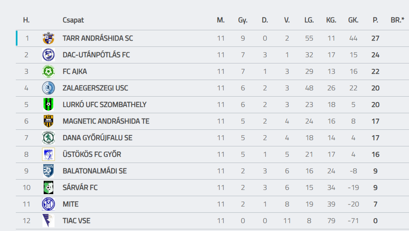Open the TIAC VSE team link
The height and width of the screenshot is (231, 409).
tap(76, 221)
